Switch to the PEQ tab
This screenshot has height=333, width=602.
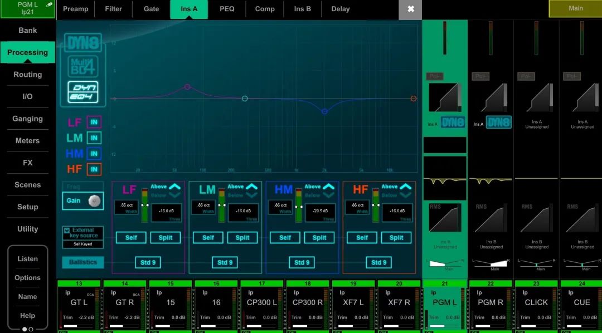227,9
